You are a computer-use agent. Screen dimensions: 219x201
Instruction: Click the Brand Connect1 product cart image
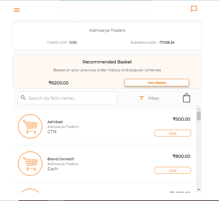tap(30, 163)
